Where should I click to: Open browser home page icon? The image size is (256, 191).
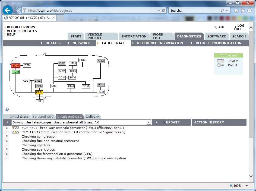(236, 11)
